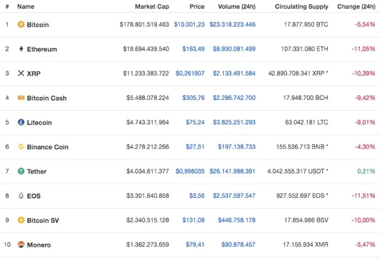Click Monero volume $90.878.457
This screenshot has height=258, width=380.
(x=239, y=245)
